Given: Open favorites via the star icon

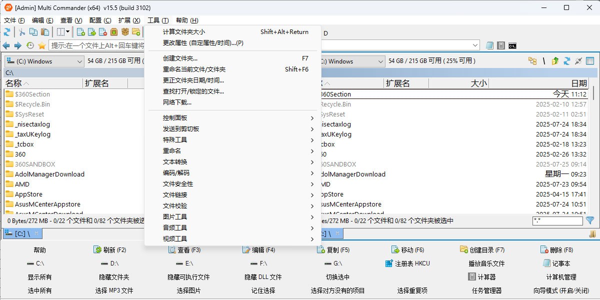Looking at the screenshot, I should click(x=42, y=45).
